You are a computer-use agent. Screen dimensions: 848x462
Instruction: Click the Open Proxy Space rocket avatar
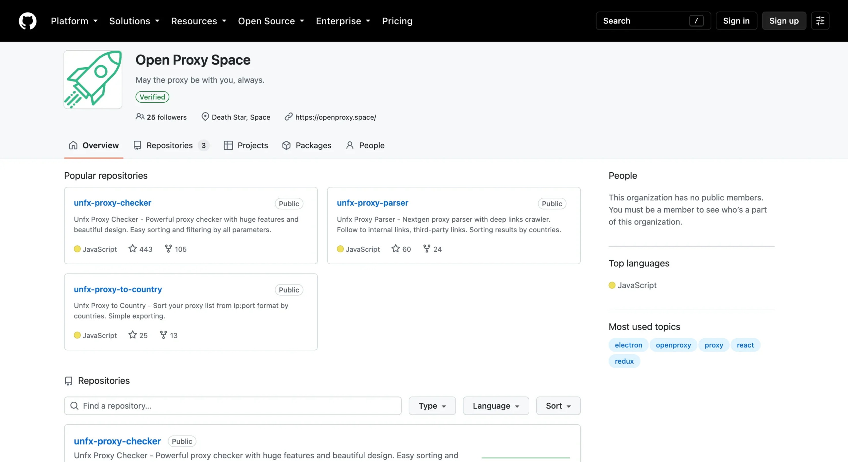click(x=93, y=79)
